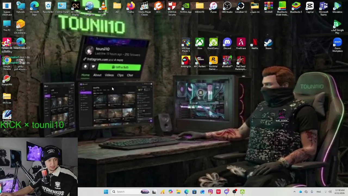The width and height of the screenshot is (348, 196).
Task: Show hidden system tray icons
Action: click(294, 192)
